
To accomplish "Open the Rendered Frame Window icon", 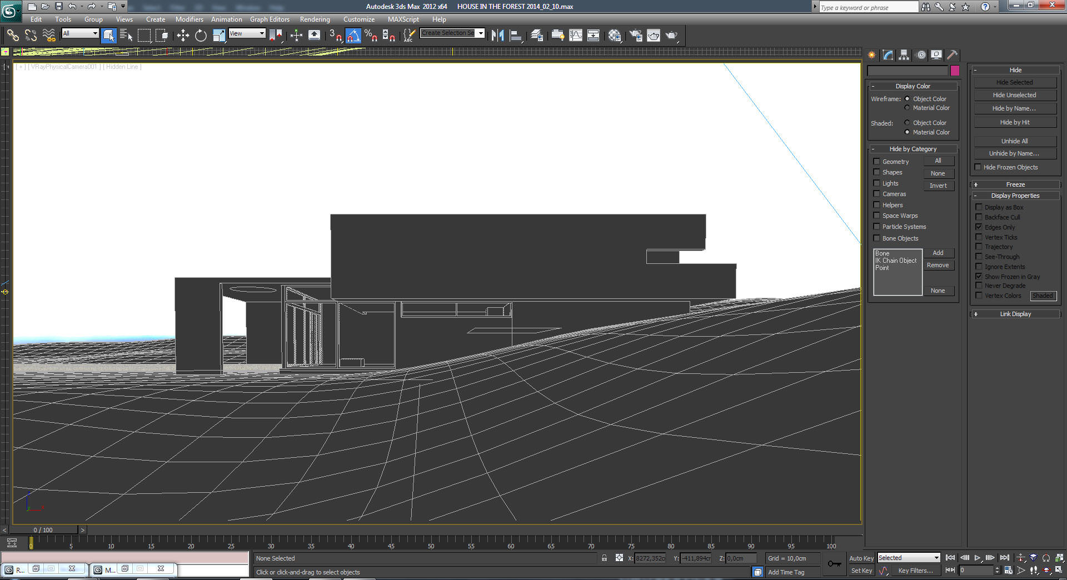I will (654, 36).
